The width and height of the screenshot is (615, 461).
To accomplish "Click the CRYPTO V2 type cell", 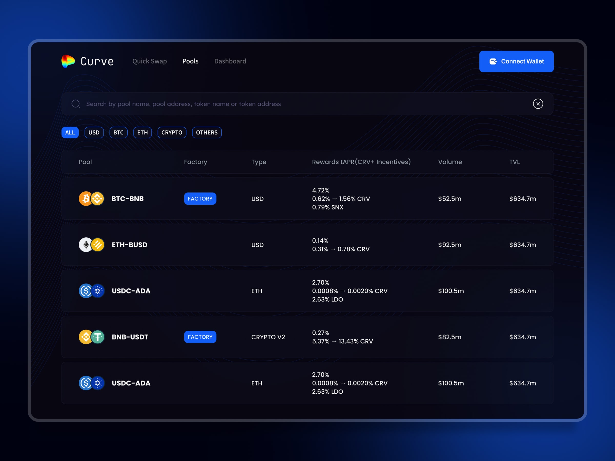I will click(268, 337).
